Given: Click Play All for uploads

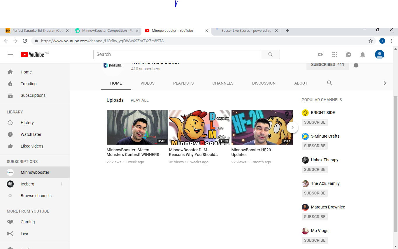Looking at the screenshot, I should coord(140,100).
